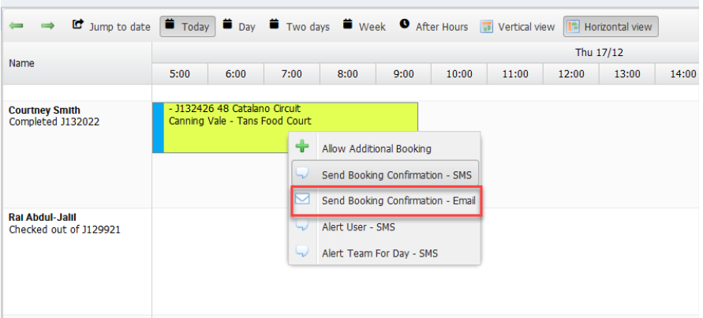The image size is (703, 318).
Task: Select Courtney Smith in the Name column
Action: 44,110
